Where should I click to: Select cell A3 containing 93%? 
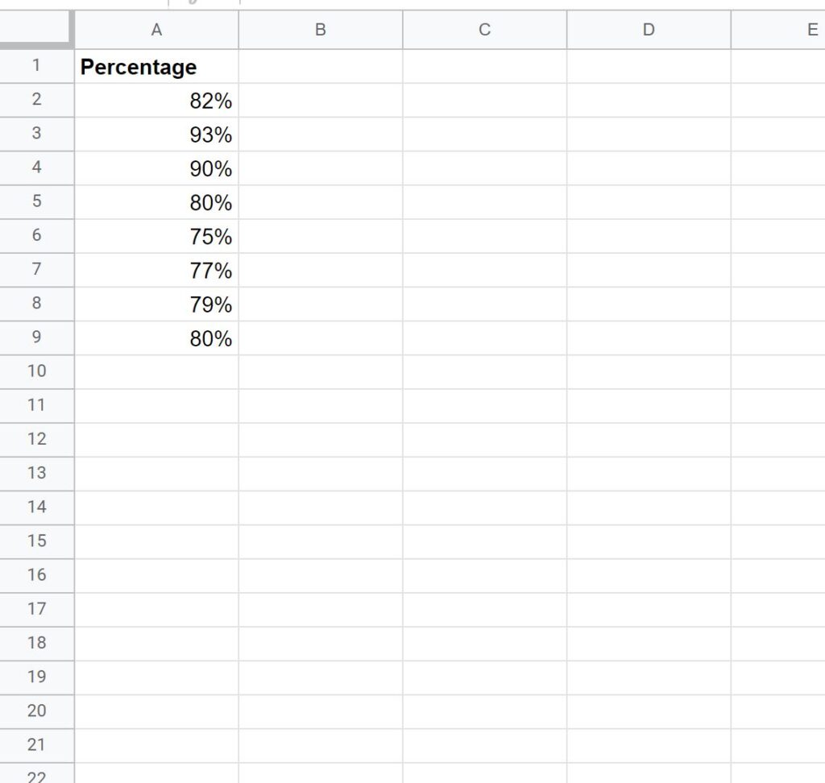[x=157, y=135]
